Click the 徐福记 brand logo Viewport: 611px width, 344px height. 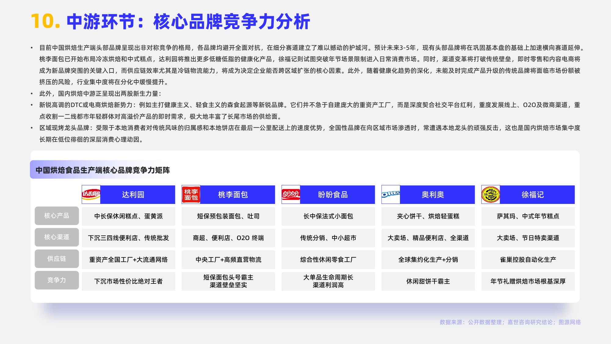pos(491,194)
